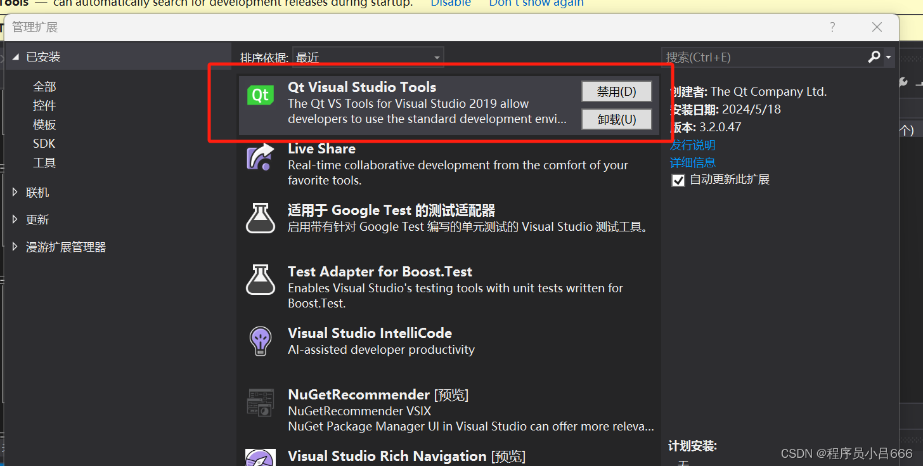Collapse the 已安装 tree node

coord(15,57)
